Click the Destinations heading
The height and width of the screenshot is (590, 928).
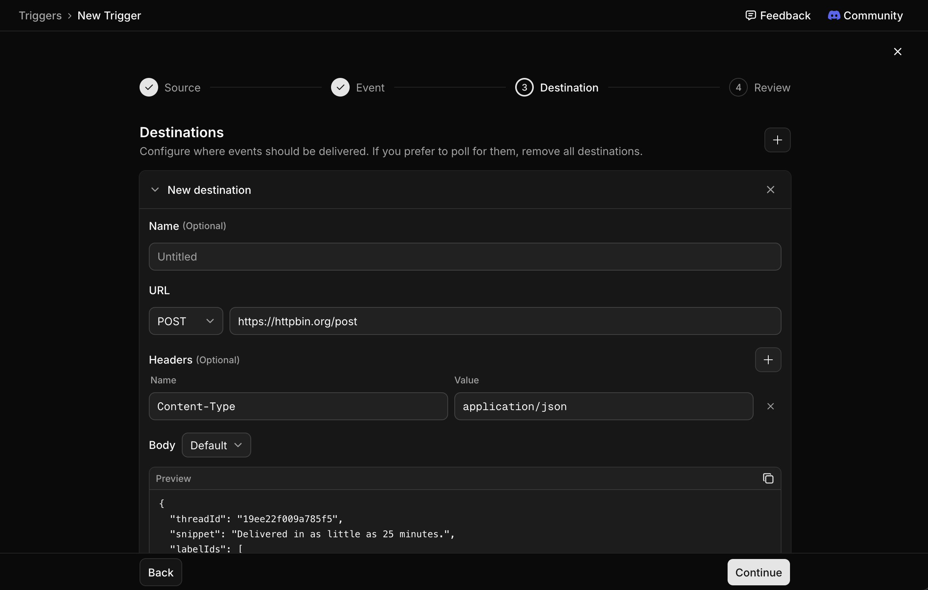181,132
